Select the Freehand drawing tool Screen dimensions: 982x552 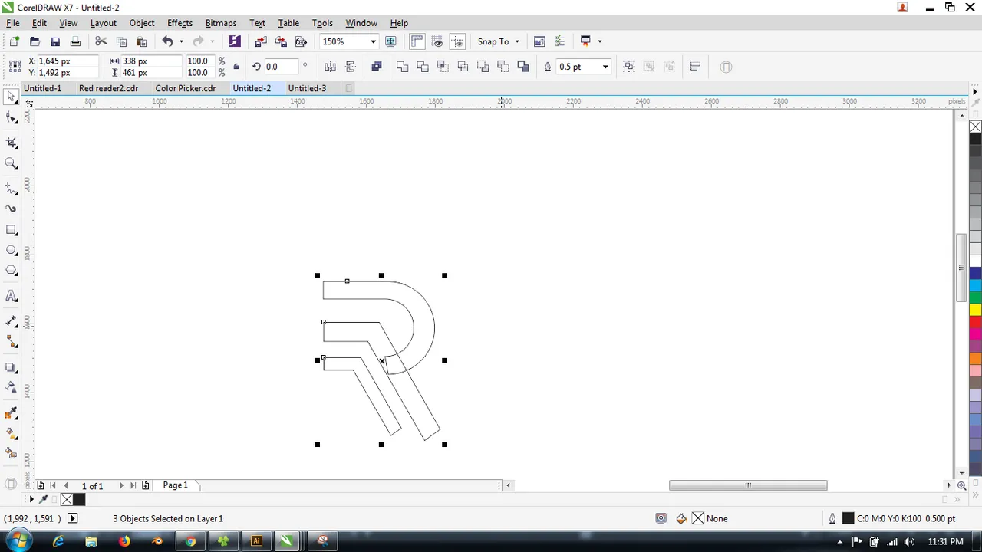pos(12,188)
